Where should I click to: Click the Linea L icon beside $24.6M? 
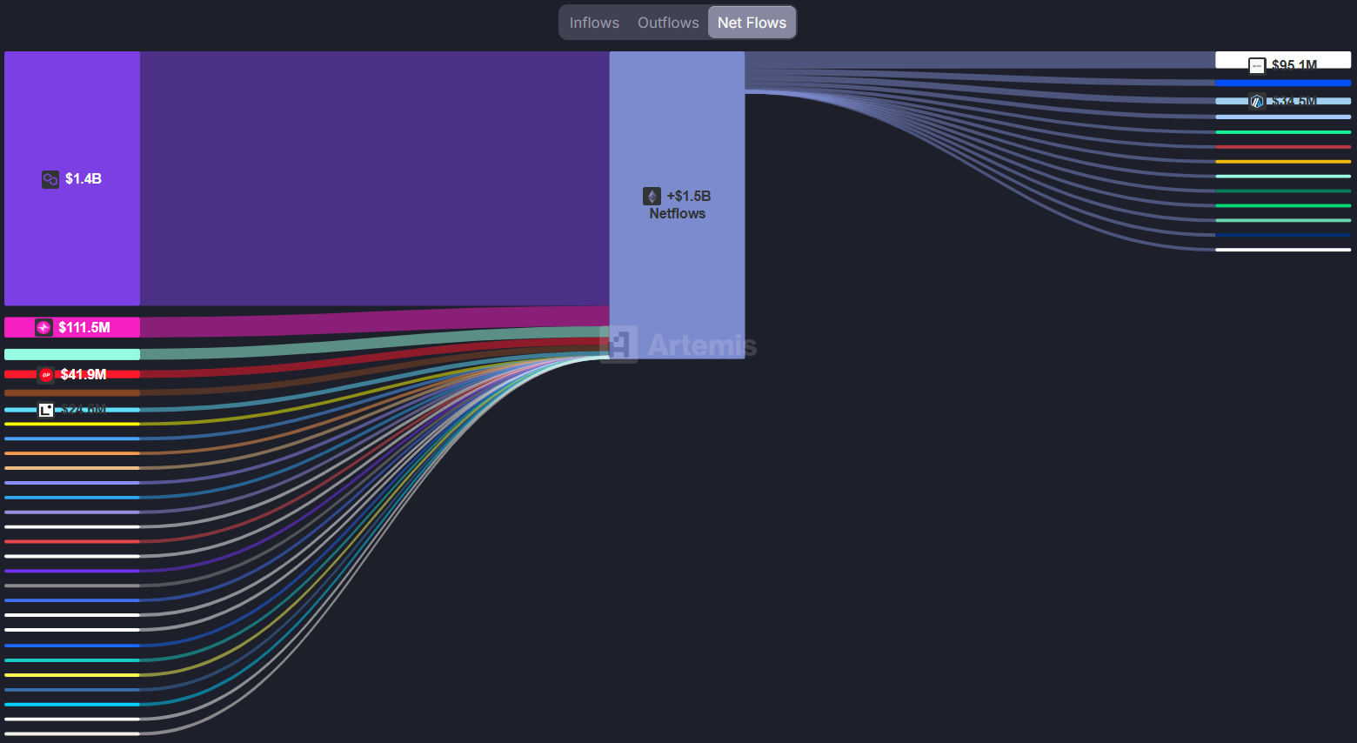click(x=46, y=409)
